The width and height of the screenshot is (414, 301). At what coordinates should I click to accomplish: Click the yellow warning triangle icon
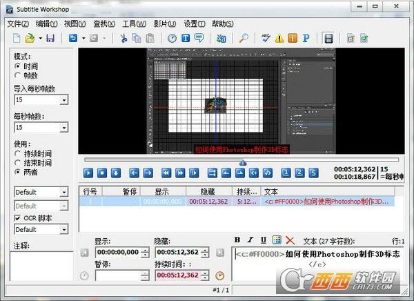pos(279,39)
